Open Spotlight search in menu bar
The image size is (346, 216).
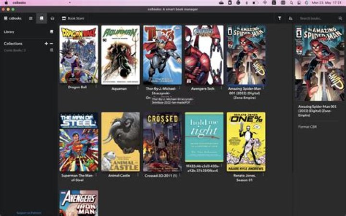[291, 3]
